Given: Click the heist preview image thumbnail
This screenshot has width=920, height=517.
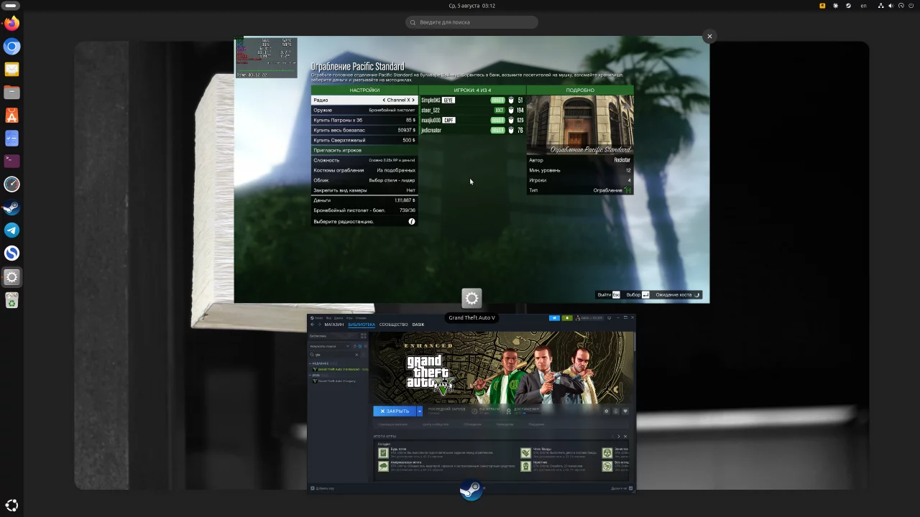Looking at the screenshot, I should coord(580,125).
